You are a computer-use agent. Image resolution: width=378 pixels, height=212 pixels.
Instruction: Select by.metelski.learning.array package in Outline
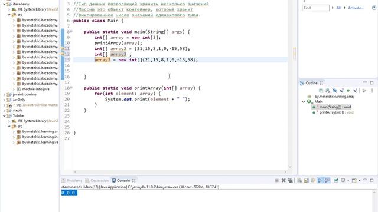tap(334, 97)
